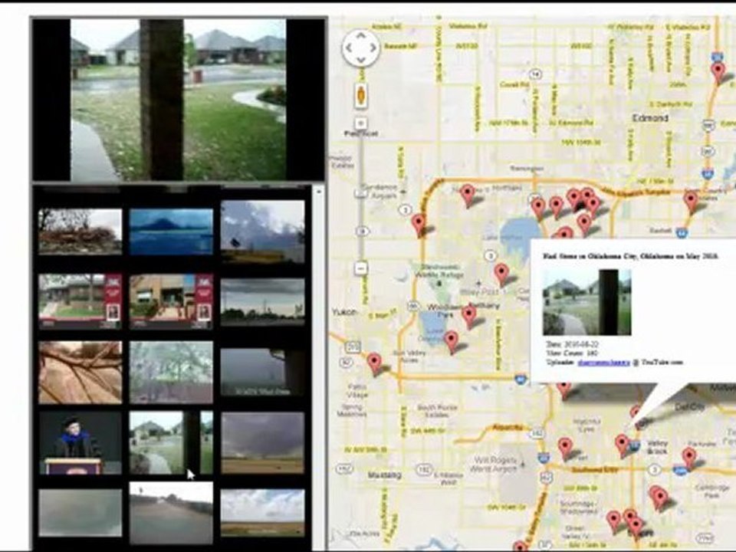Click the large hail storm video player

[179, 100]
